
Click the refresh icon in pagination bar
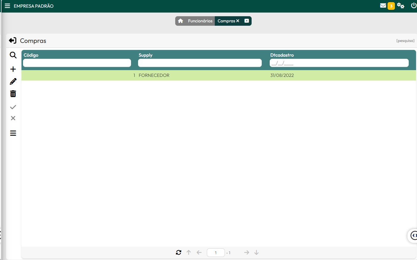coord(179,253)
